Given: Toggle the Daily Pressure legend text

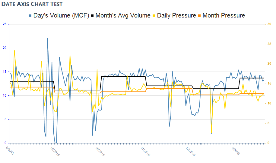Looking at the screenshot, I should (176, 15).
